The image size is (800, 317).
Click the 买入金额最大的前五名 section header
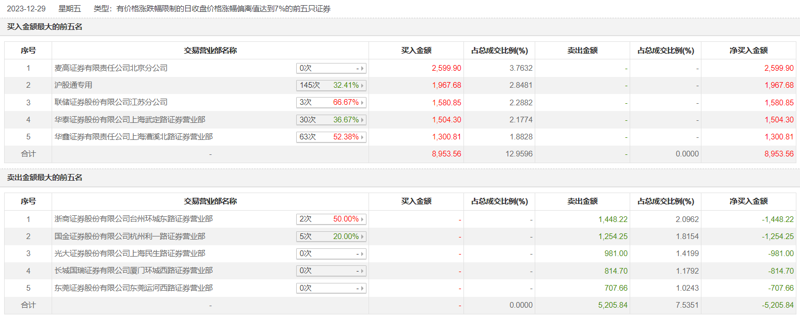pyautogui.click(x=44, y=27)
